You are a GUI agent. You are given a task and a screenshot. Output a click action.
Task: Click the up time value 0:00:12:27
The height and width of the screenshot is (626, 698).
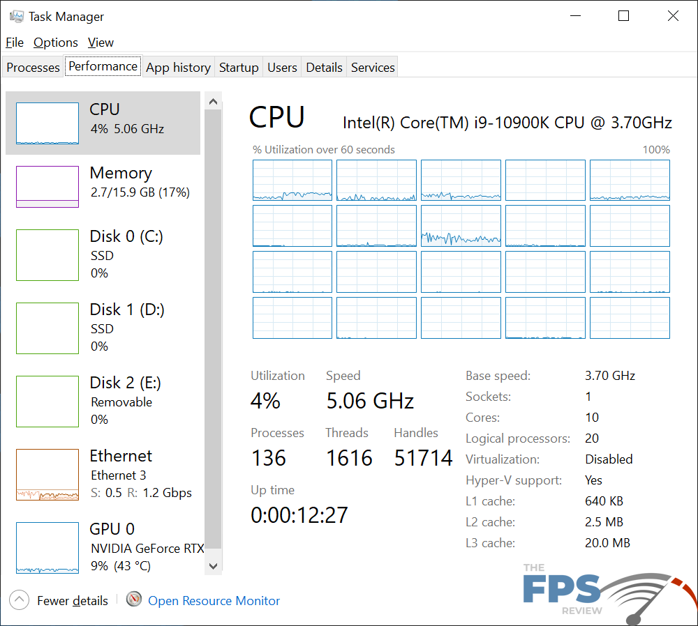[x=299, y=515]
